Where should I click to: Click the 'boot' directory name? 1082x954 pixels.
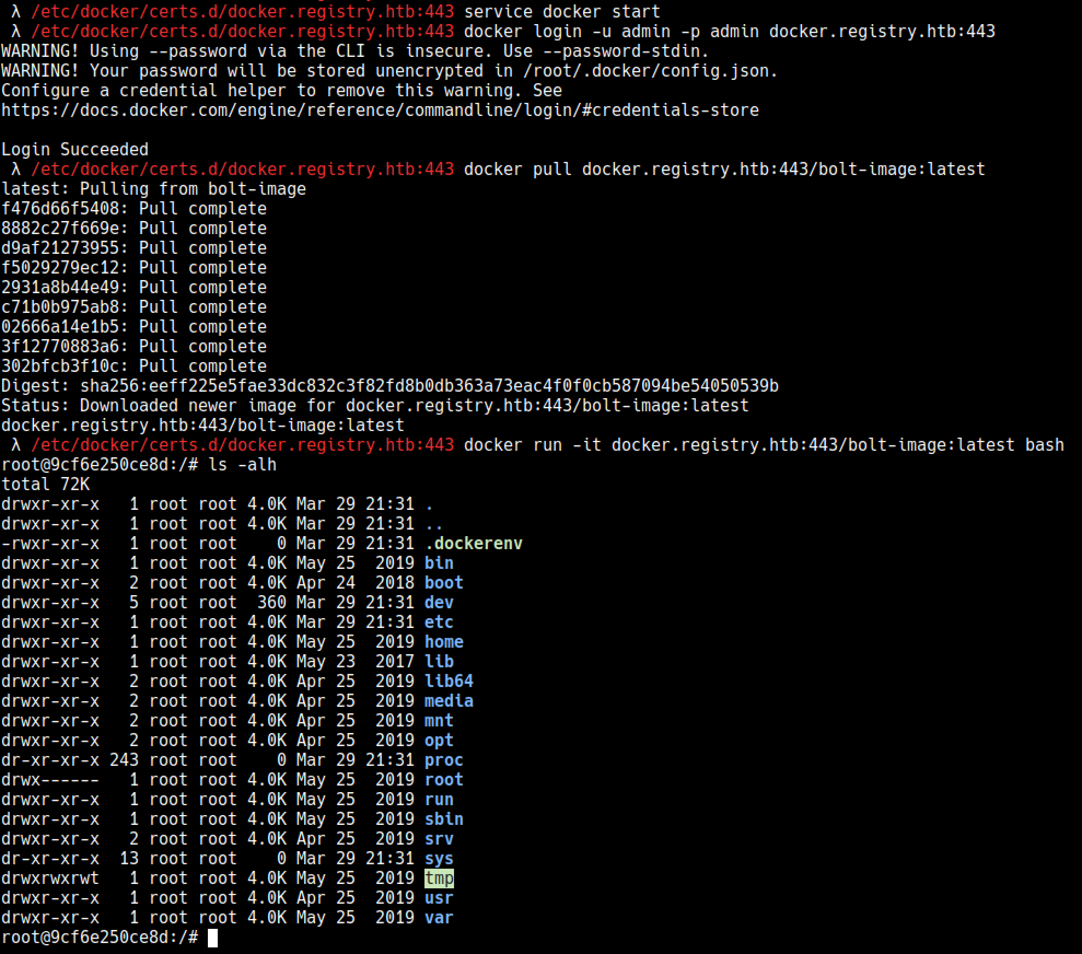444,583
